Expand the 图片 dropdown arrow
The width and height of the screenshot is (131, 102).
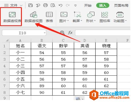68,21
